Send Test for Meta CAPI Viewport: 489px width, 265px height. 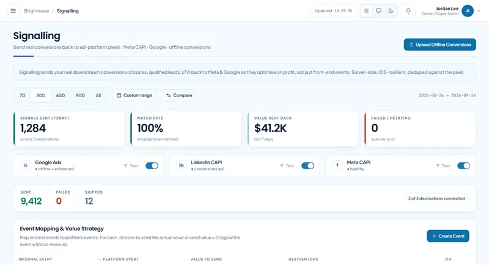coord(443,165)
